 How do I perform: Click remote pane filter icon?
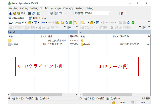98,23
